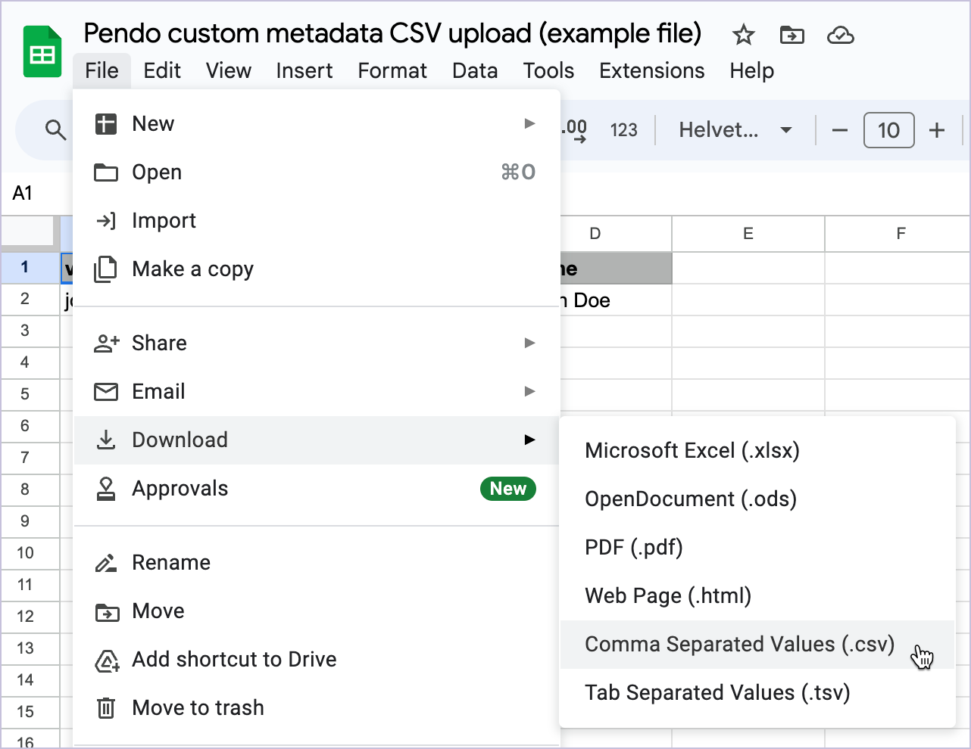This screenshot has height=749, width=971.
Task: Select Make a copy
Action: (x=317, y=269)
